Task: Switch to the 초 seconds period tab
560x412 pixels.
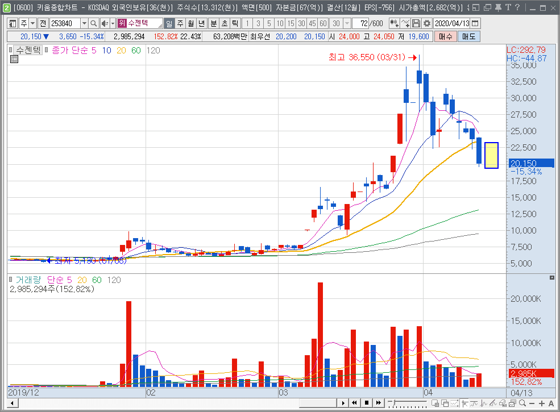Action: [225, 23]
